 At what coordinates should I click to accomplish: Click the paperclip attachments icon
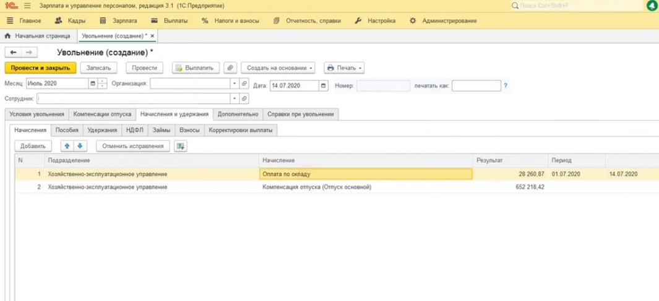pos(230,68)
